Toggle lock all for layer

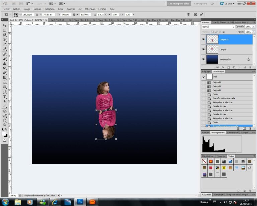pos(223,32)
